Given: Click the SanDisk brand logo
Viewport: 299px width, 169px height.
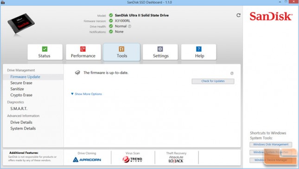Looking at the screenshot, I should (x=271, y=16).
